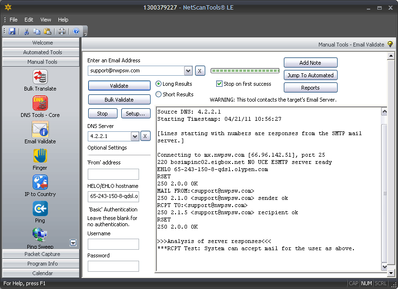Expand the tool list down arrow
Viewport: 398px width, 289px height.
pos(73,243)
